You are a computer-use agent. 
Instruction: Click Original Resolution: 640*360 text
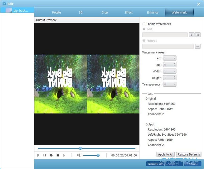tap(162, 104)
